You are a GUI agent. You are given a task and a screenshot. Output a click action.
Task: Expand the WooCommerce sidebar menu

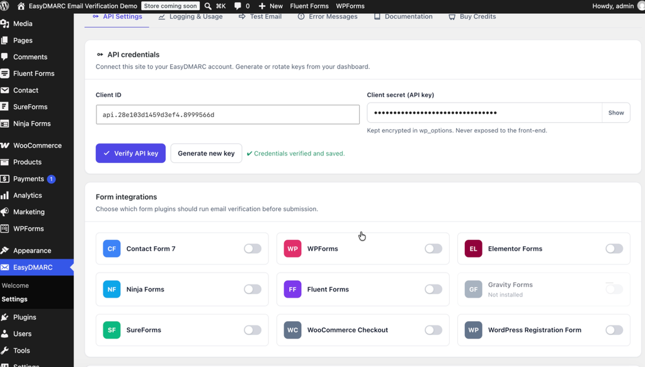coord(37,145)
